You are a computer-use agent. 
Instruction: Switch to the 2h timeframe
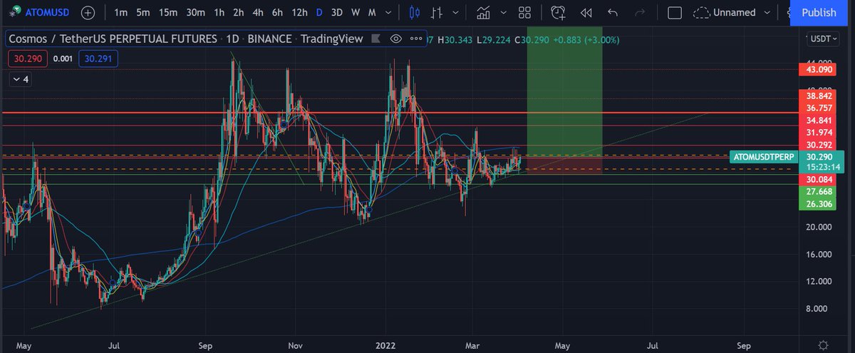[x=239, y=13]
